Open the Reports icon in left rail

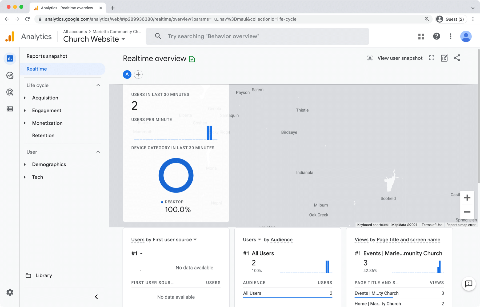point(10,58)
